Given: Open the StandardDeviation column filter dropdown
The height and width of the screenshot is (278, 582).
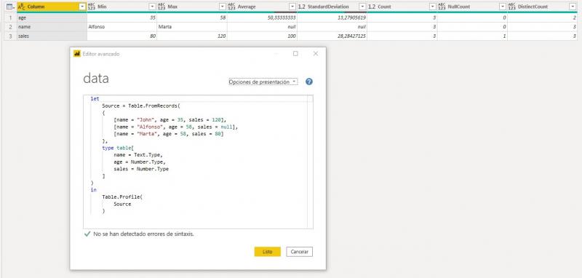Looking at the screenshot, I should (362, 7).
